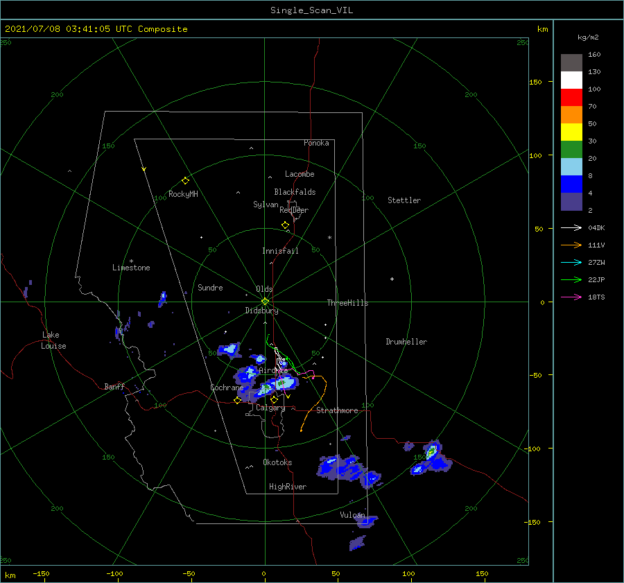Select the light blue 20 color swatch
The height and width of the screenshot is (583, 624).
coord(571,167)
